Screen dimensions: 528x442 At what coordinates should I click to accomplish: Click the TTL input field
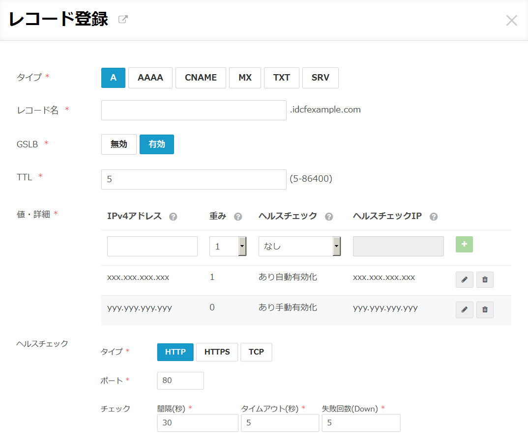pyautogui.click(x=194, y=180)
